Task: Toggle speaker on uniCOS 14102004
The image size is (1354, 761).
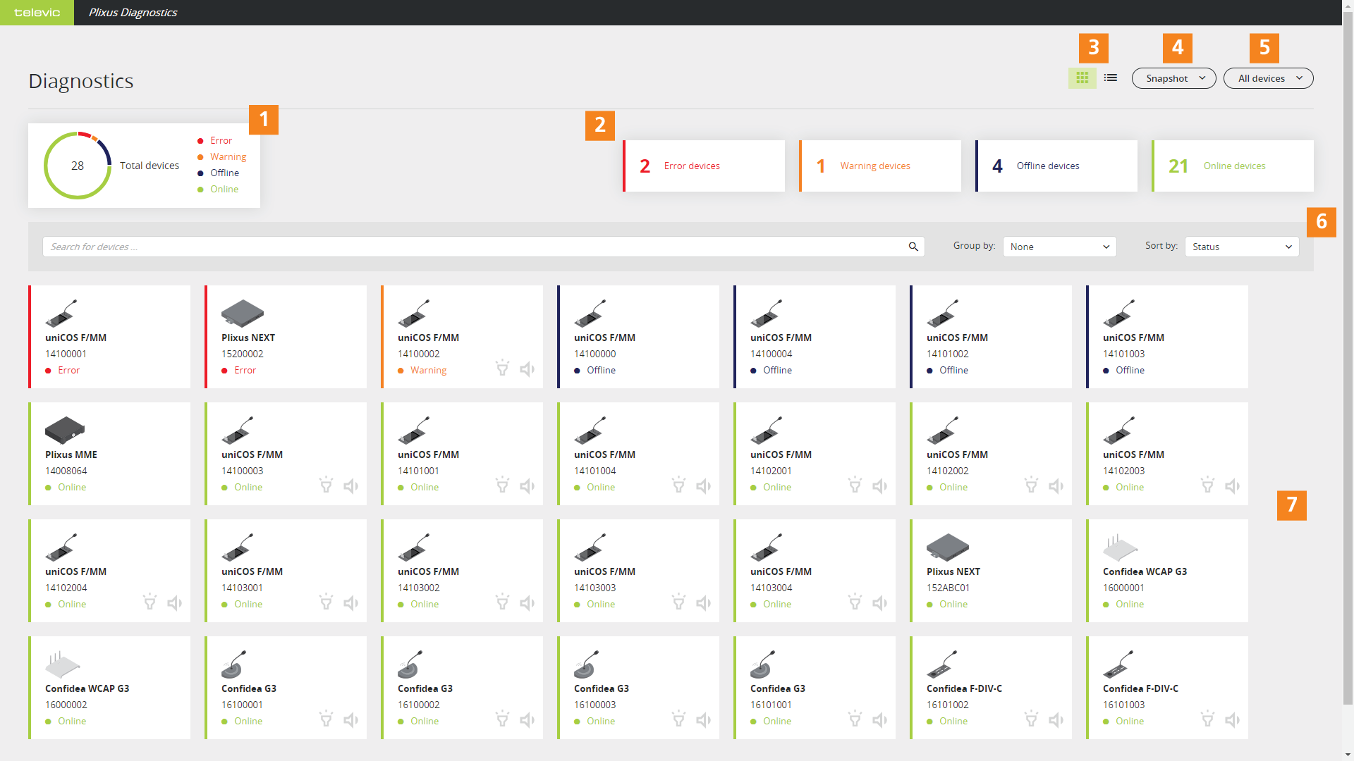Action: click(x=174, y=603)
